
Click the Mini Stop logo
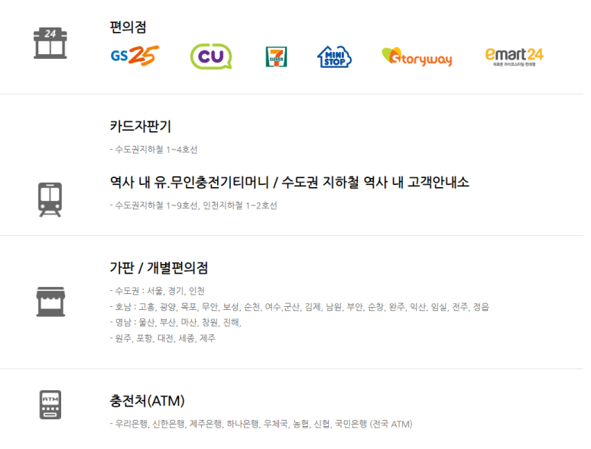334,57
